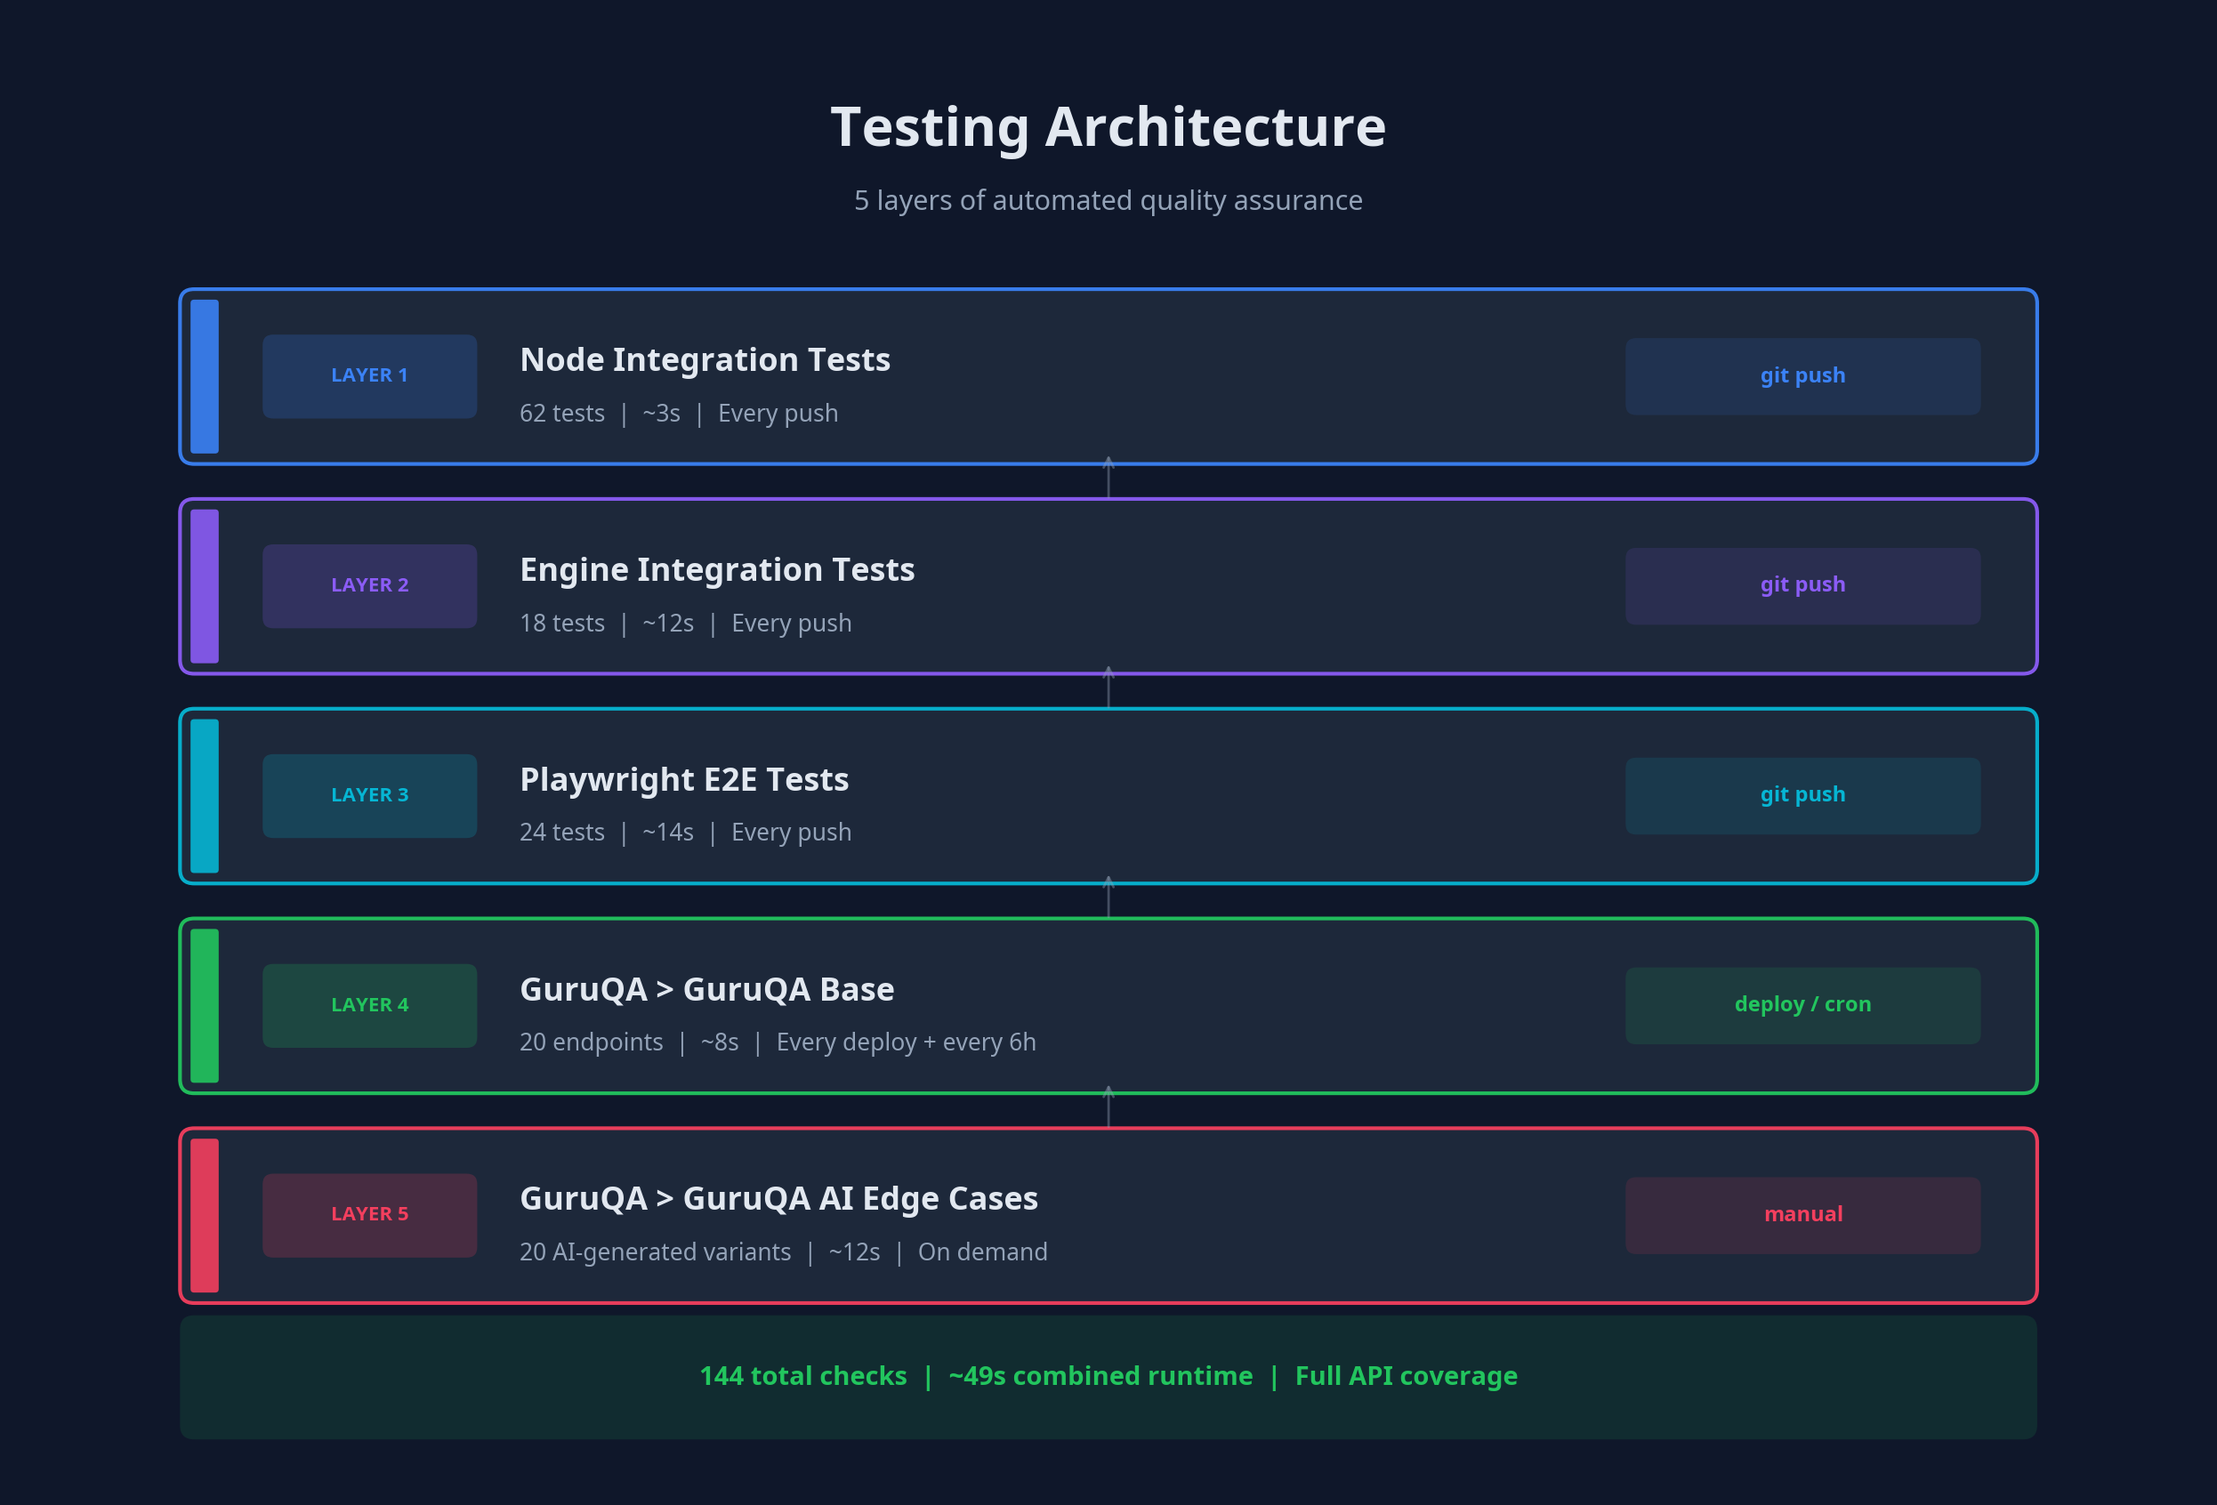Click 'Full API coverage' in summary bar
This screenshot has width=2217, height=1505.
pos(1407,1376)
